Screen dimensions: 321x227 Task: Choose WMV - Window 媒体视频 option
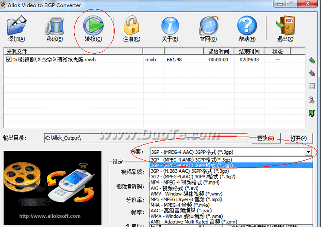click(232, 194)
